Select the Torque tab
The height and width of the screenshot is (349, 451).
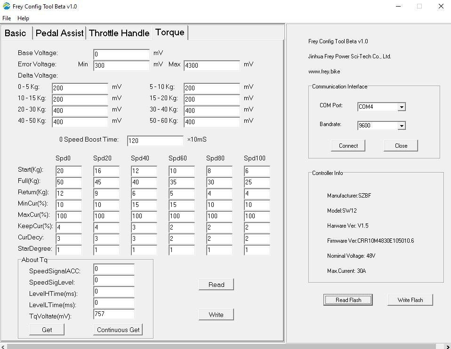[169, 32]
